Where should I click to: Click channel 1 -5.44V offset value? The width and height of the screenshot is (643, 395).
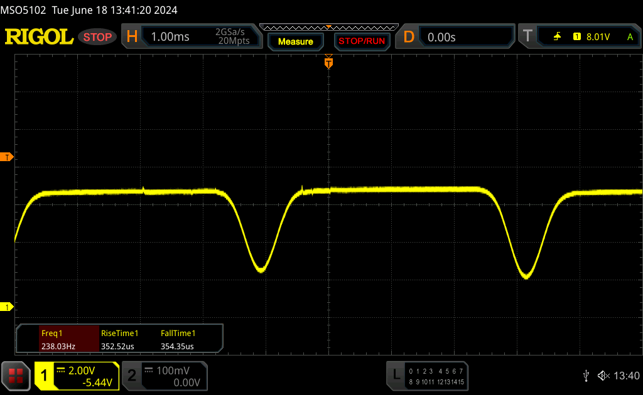pos(97,382)
